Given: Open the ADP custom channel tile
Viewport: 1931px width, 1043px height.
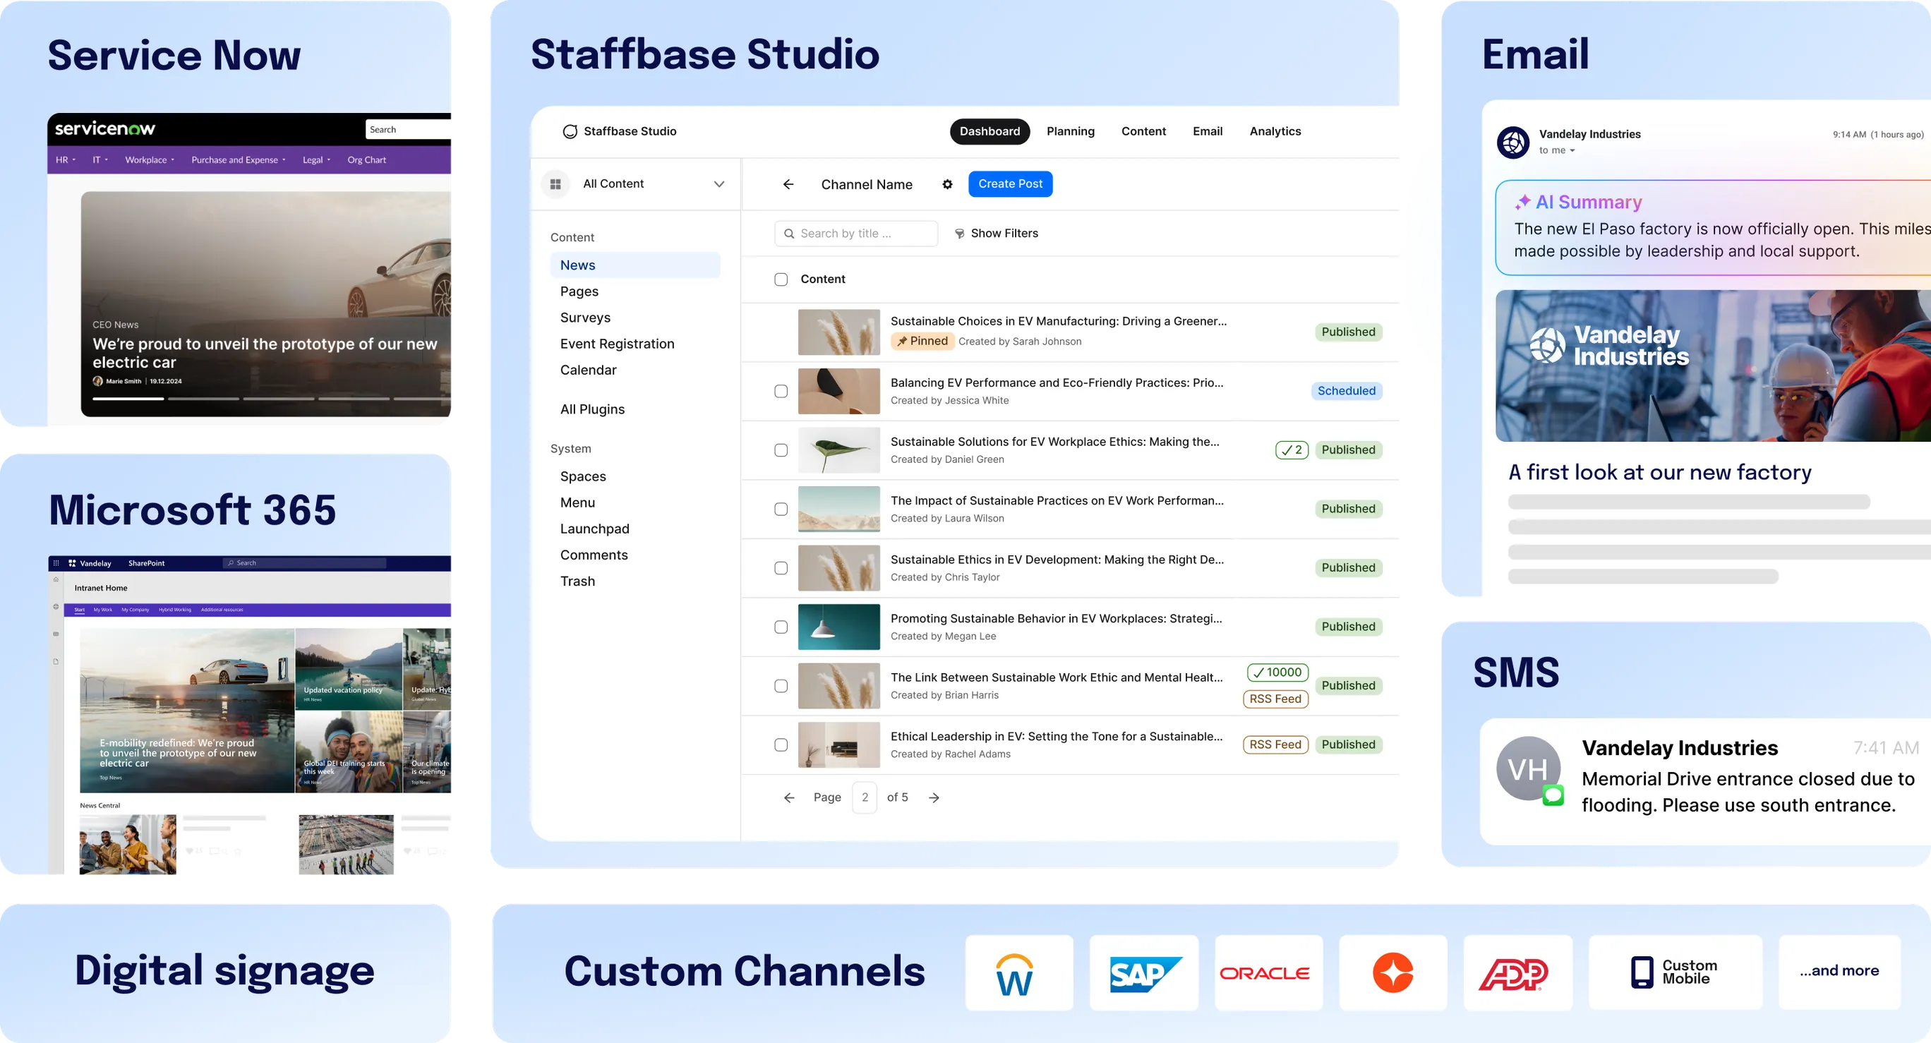Looking at the screenshot, I should [x=1517, y=972].
